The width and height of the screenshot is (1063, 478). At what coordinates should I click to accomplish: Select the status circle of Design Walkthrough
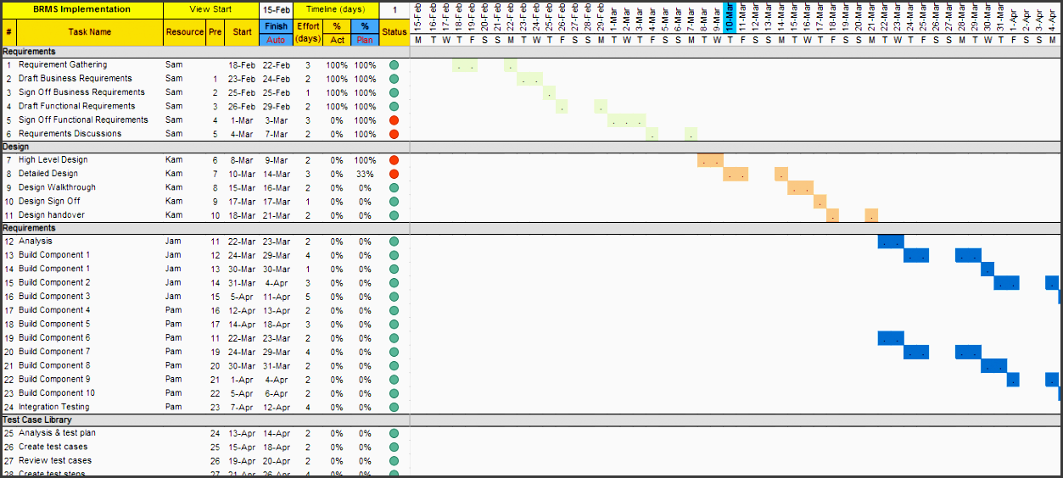coord(394,187)
